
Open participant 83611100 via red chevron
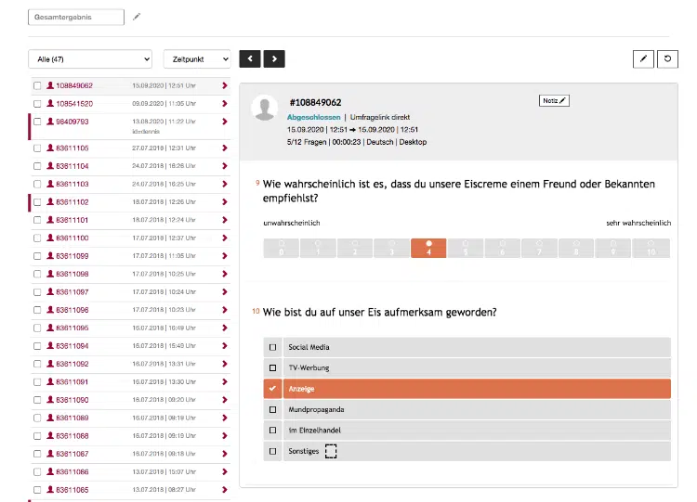click(x=225, y=238)
